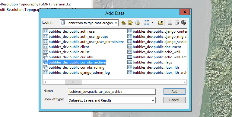Click the Cancel button
Screen dimensions: 232x117
pyautogui.click(x=174, y=100)
